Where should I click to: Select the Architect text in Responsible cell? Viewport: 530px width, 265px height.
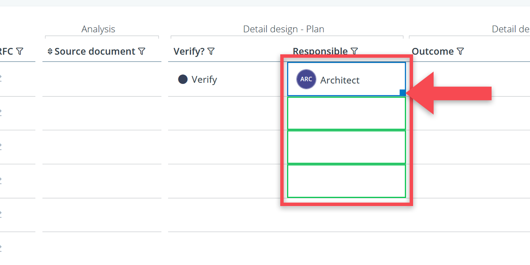(x=340, y=80)
